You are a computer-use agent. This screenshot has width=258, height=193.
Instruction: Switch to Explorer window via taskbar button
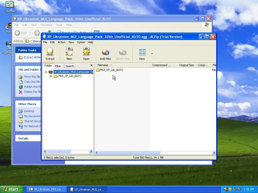point(47,189)
